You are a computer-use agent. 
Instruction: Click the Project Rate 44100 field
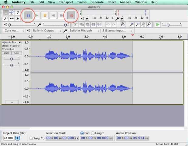[9, 138]
